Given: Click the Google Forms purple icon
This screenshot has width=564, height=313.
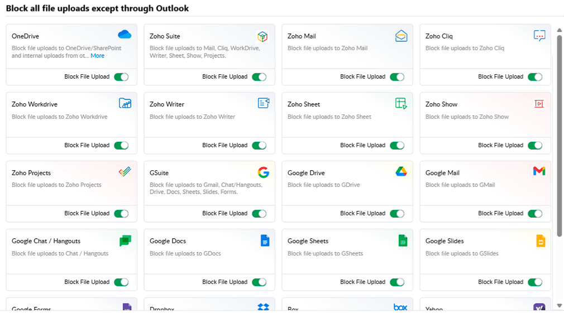Looking at the screenshot, I should coord(127,306).
